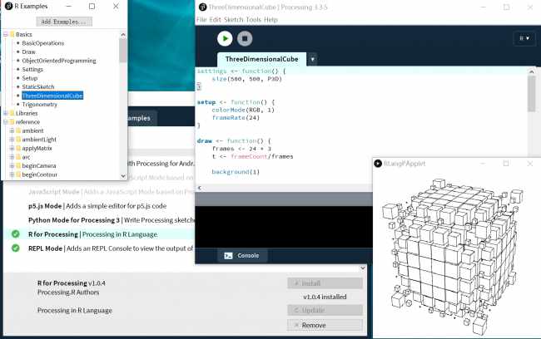Select the R for Processing mode row
This screenshot has width=541, height=339.
tap(99, 234)
